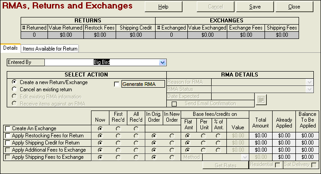Click the Value field in Additional Fees row

tap(238, 150)
